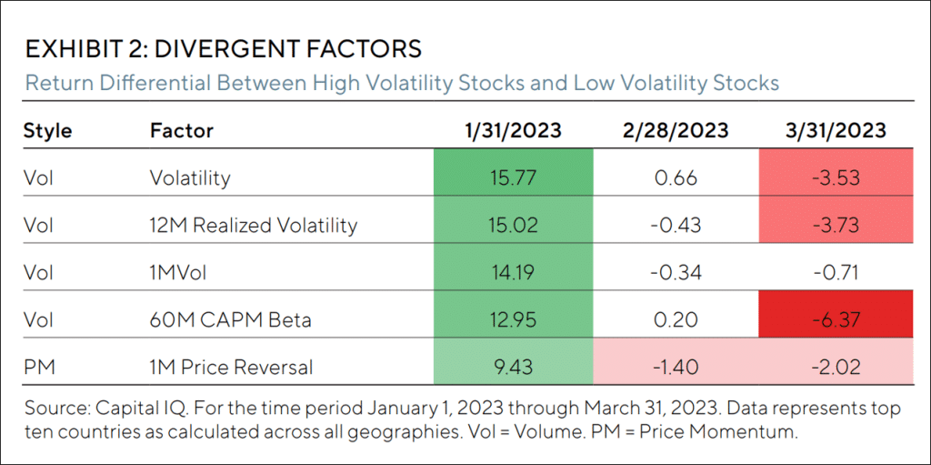The height and width of the screenshot is (465, 931).
Task: Select the Return Differential subtitle text
Action: click(x=402, y=83)
